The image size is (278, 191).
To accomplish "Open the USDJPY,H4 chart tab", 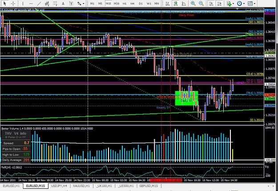I will (59, 186).
